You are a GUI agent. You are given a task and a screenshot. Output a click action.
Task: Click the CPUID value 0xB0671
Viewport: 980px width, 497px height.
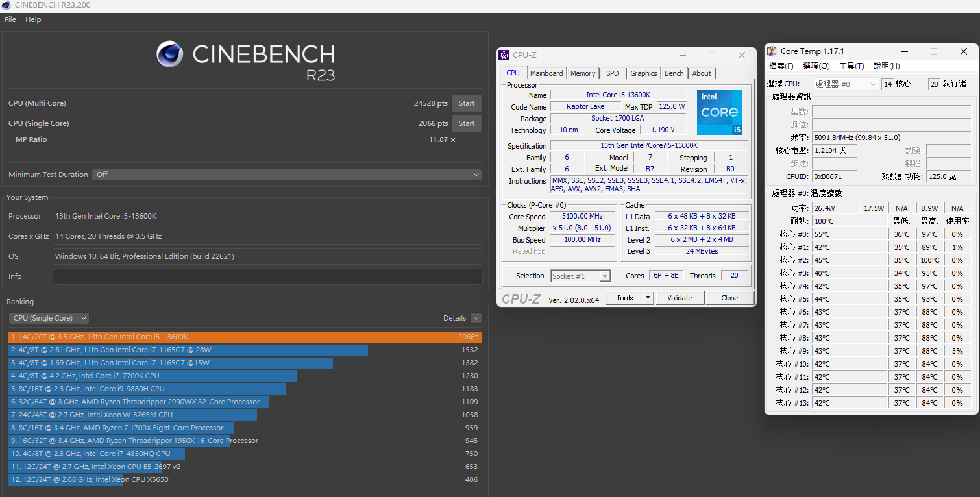835,176
